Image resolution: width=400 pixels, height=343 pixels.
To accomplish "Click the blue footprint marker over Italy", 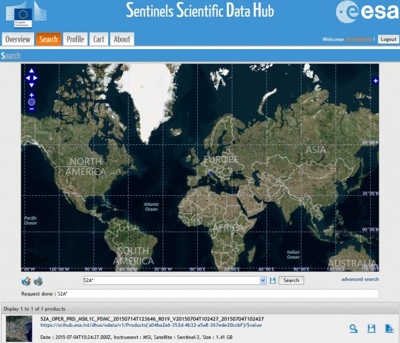I will pos(210,174).
